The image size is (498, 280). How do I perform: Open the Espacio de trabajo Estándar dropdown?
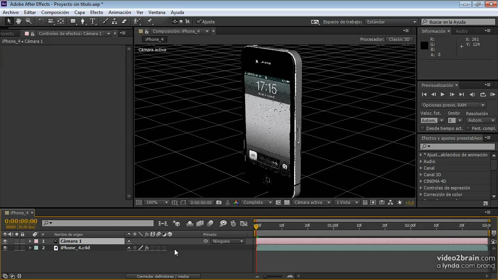tap(391, 22)
